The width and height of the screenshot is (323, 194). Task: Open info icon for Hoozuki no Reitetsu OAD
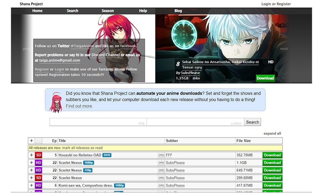click(x=161, y=155)
